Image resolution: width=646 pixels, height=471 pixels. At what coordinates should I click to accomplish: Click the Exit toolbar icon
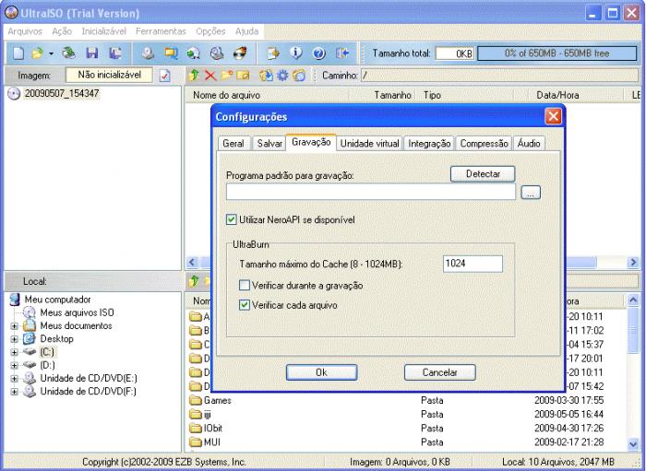pos(342,53)
